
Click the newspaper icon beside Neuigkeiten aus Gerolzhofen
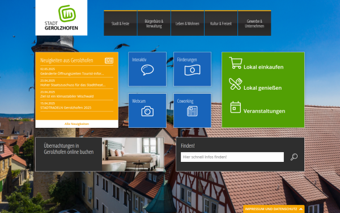coord(109,60)
